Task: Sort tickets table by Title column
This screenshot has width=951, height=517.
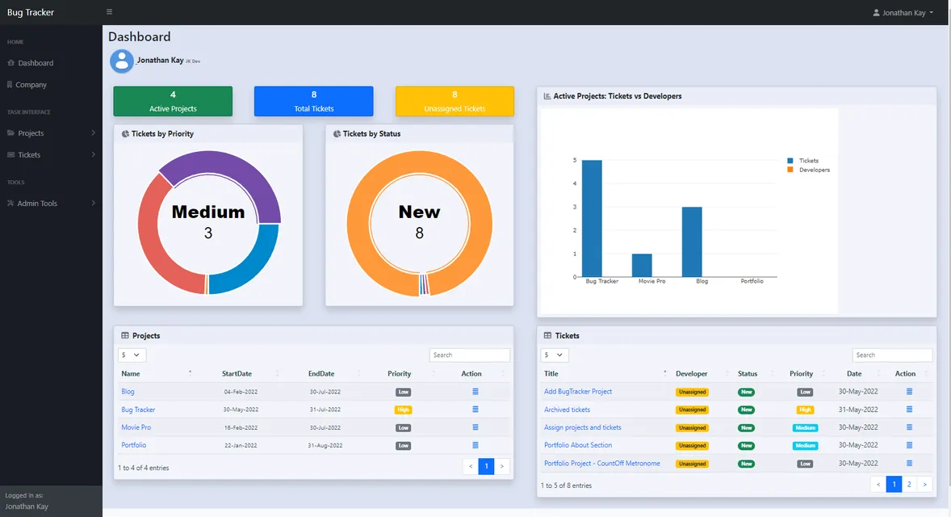Action: pyautogui.click(x=605, y=374)
